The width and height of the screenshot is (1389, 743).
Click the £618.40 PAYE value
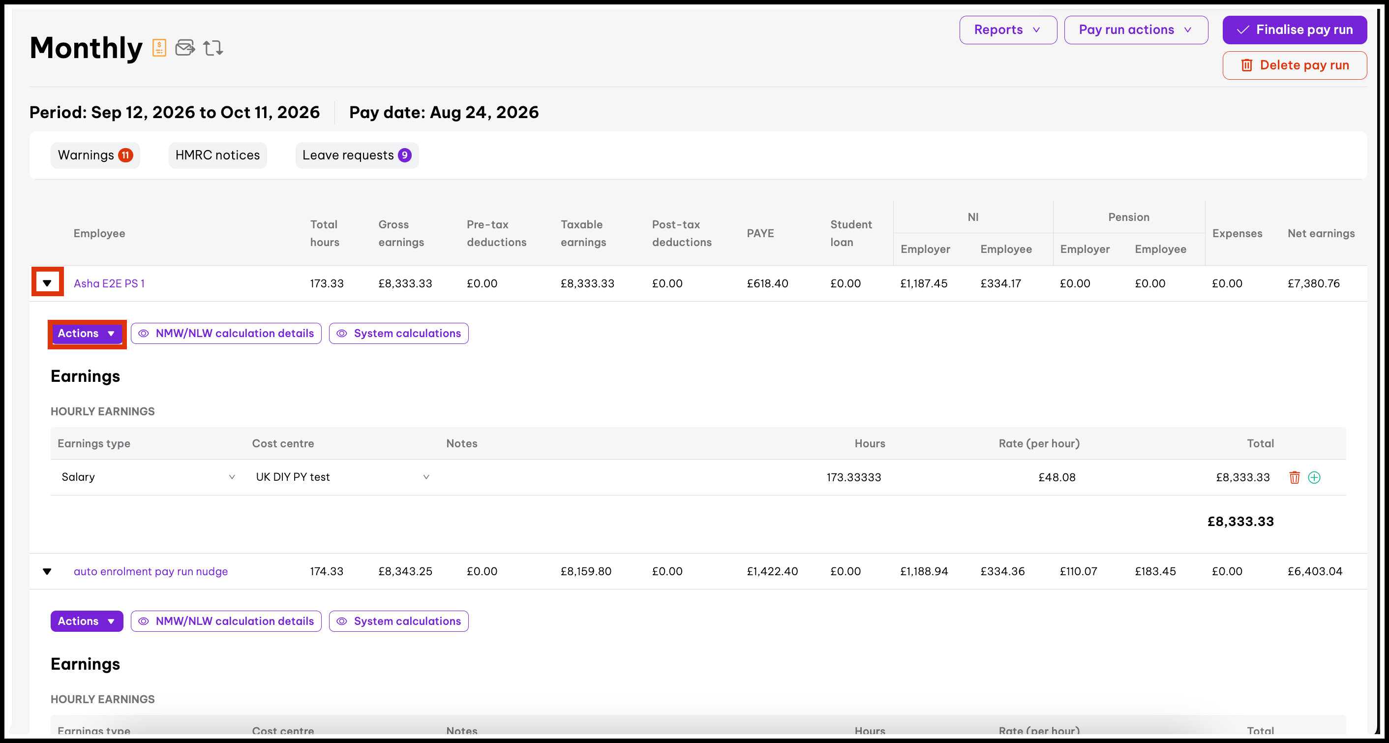[x=767, y=283]
